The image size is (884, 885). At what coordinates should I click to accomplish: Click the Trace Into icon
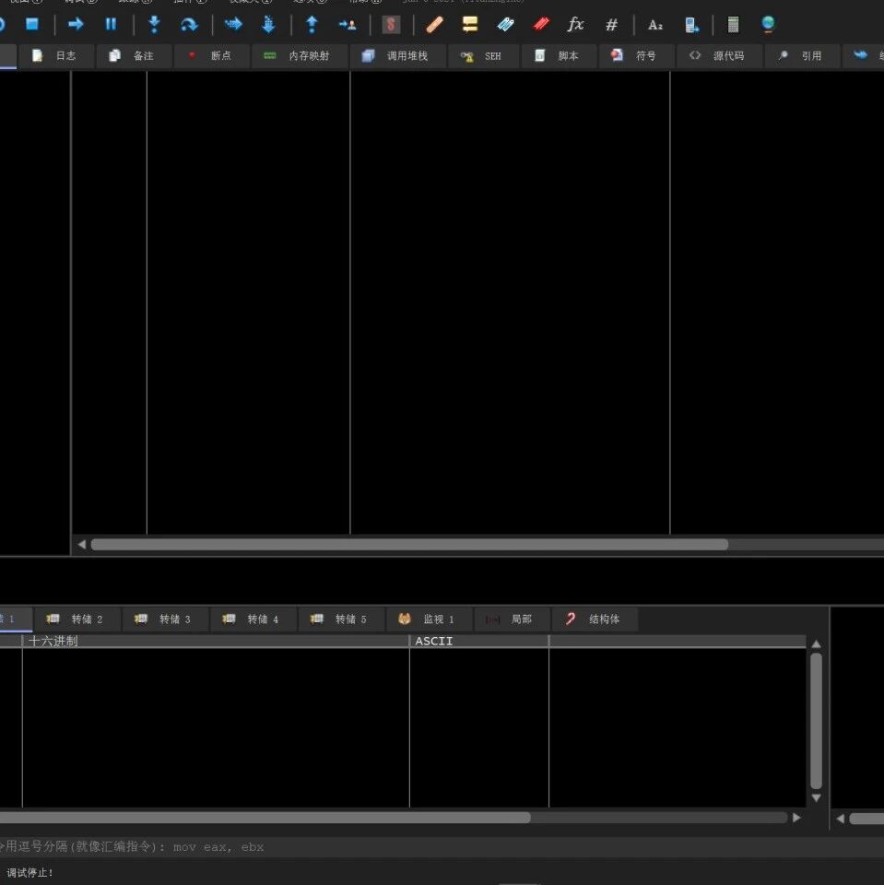click(233, 24)
